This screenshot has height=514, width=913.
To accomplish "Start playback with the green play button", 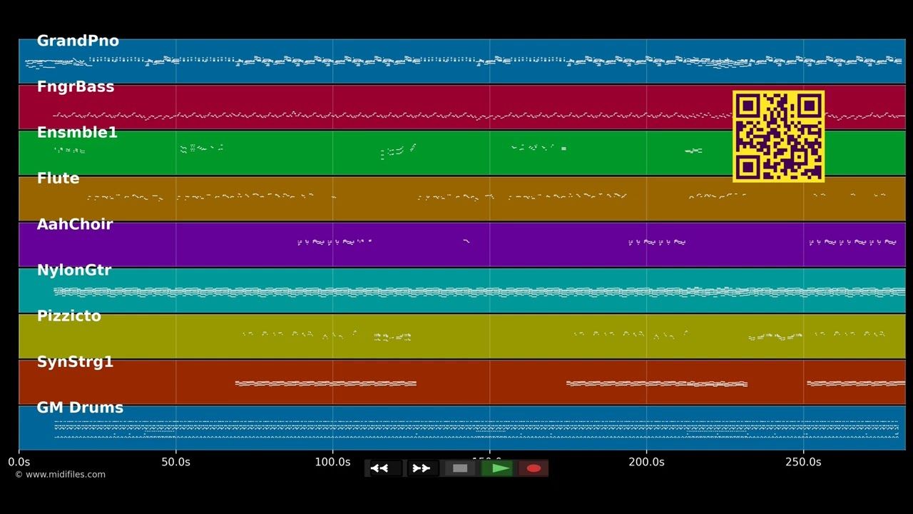I will [x=497, y=468].
